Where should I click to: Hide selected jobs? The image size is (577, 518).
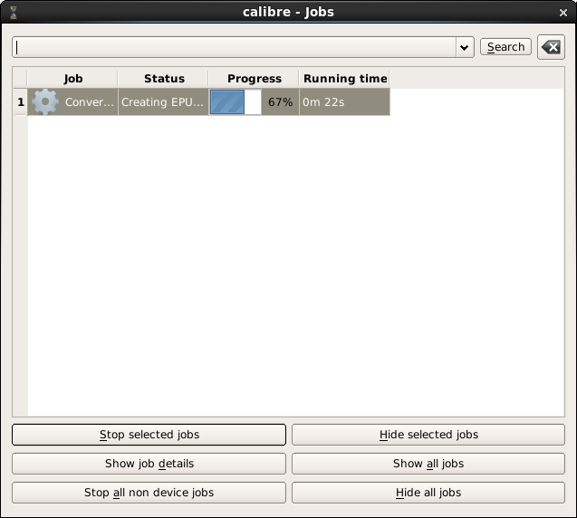[x=428, y=435]
